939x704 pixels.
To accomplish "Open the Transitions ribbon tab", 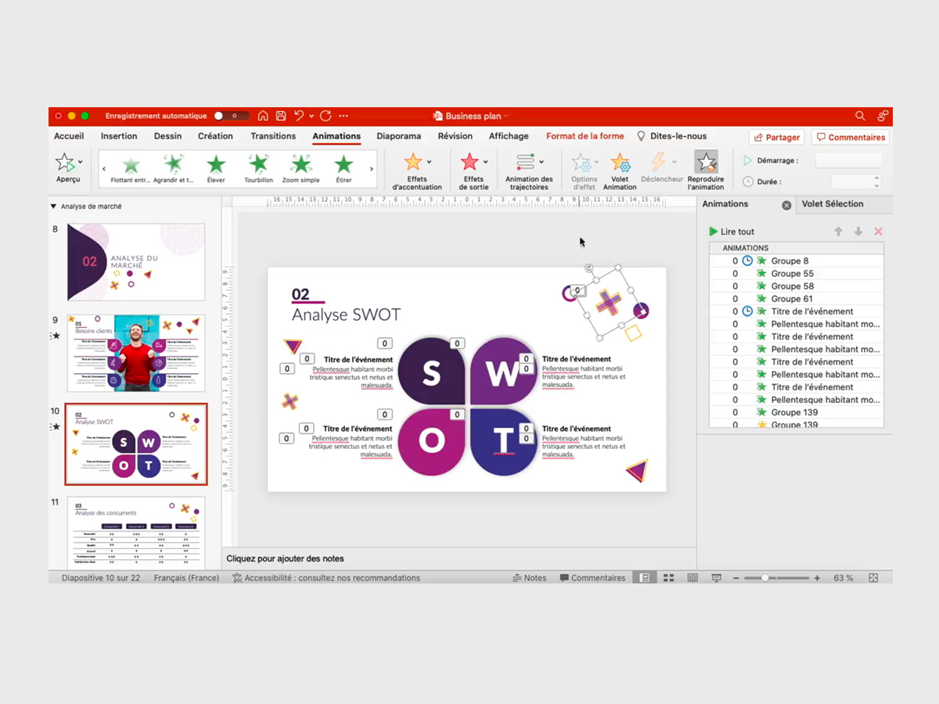I will [x=273, y=136].
